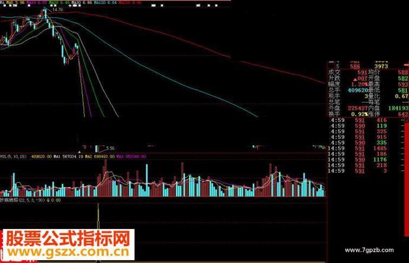Click the white triangle marker below the chart
Viewport: 409px width, 263px height.
80,152
